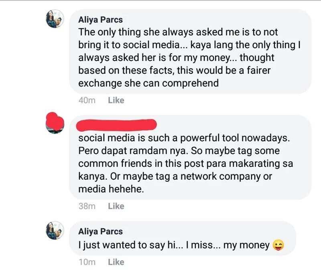Open the 38m timestamp link
This screenshot has height=270, width=321.
point(87,206)
